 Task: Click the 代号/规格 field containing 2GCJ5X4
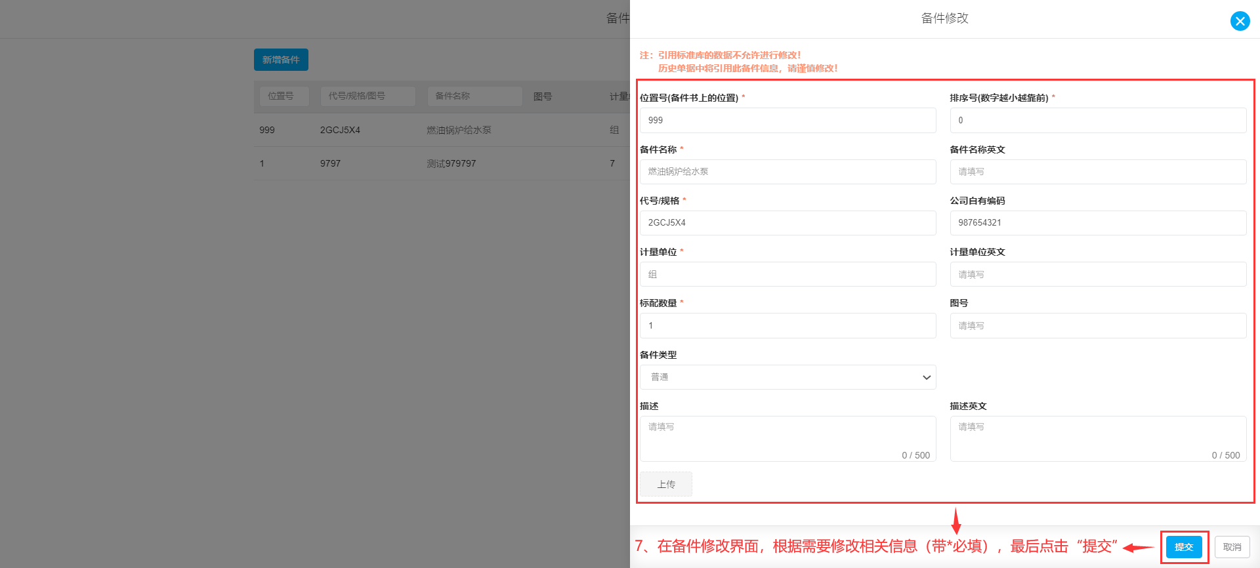pyautogui.click(x=787, y=223)
